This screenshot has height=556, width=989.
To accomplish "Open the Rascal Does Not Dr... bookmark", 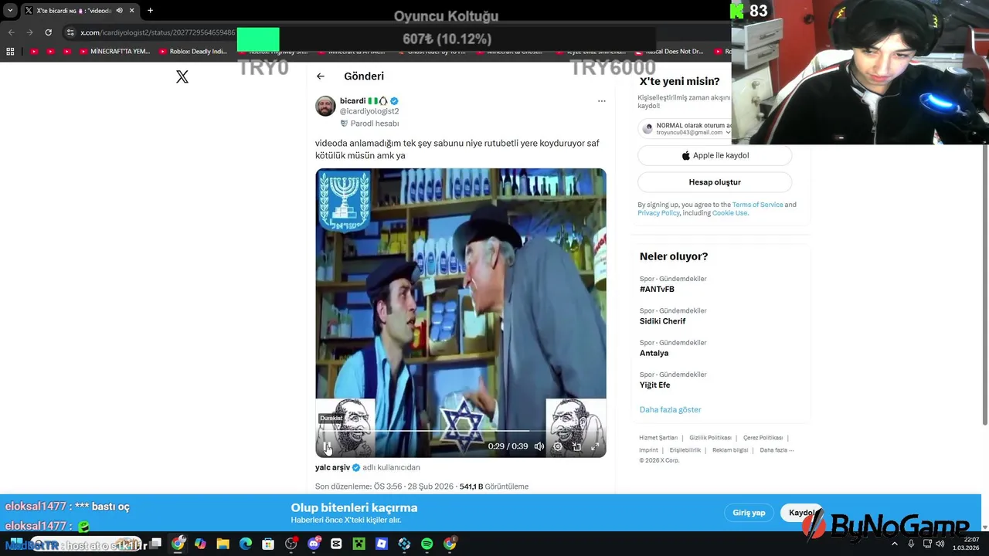I will tap(669, 52).
